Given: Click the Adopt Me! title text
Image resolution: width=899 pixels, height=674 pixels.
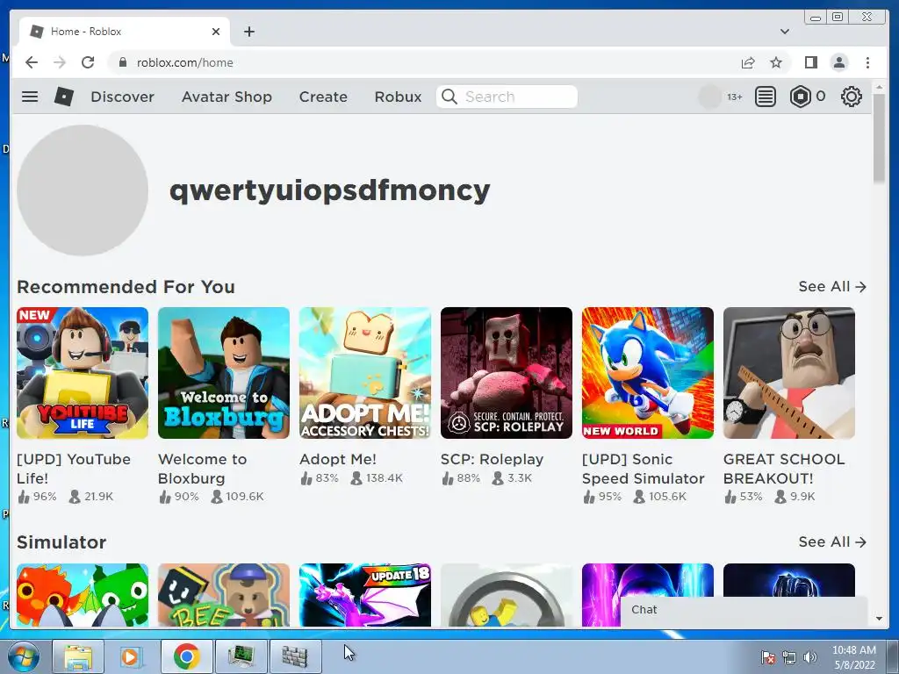Looking at the screenshot, I should point(338,460).
